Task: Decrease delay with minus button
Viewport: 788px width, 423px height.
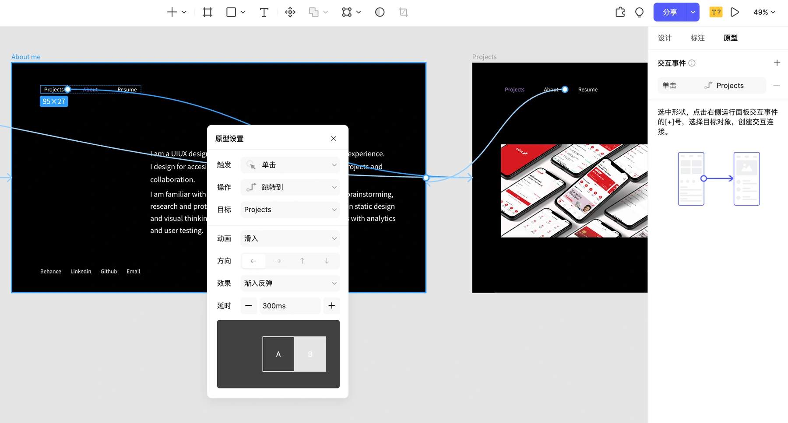Action: (249, 306)
